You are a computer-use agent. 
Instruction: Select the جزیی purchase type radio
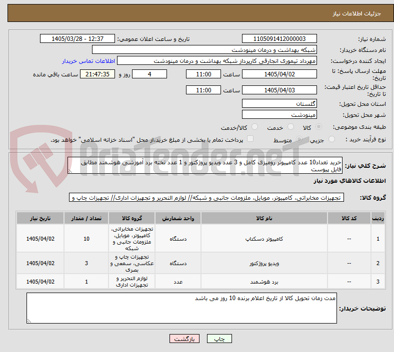[331, 139]
